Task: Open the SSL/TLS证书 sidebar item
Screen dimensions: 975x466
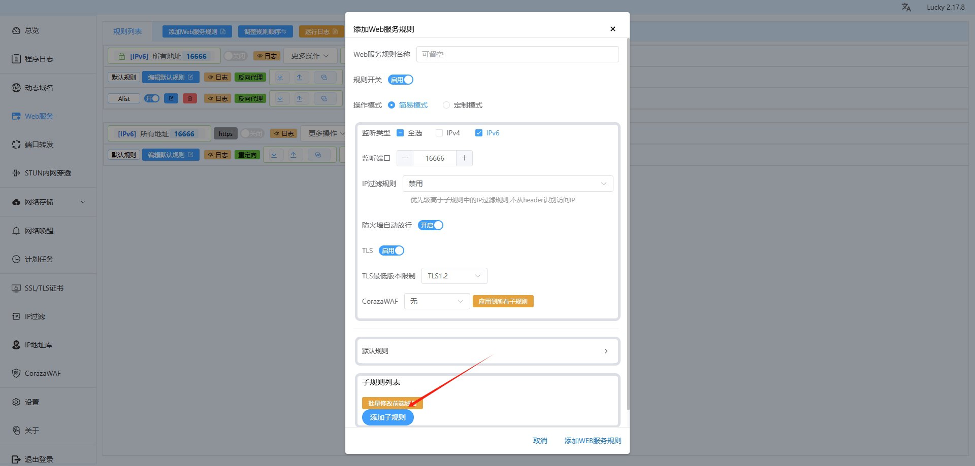Action: (x=44, y=288)
